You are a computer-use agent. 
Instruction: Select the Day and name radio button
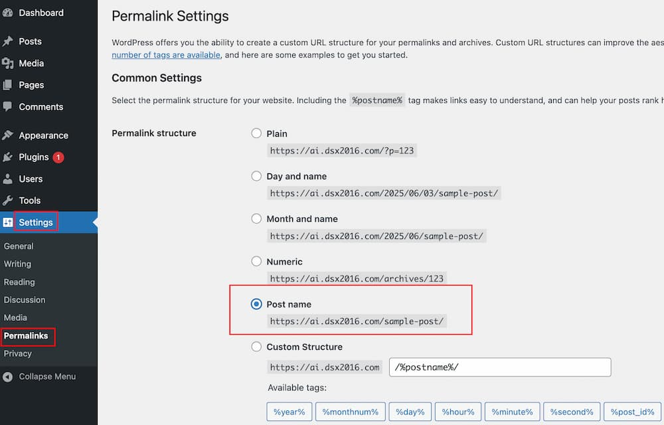pyautogui.click(x=256, y=176)
